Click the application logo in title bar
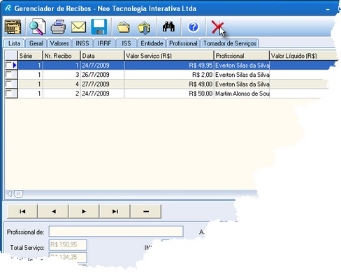The width and height of the screenshot is (341, 273). [x=8, y=8]
